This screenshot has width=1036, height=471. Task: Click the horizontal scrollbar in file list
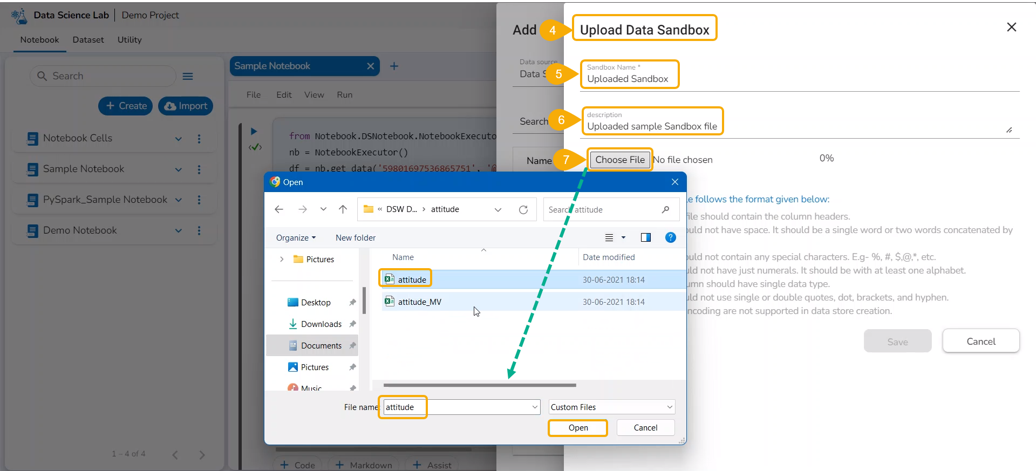(x=480, y=385)
